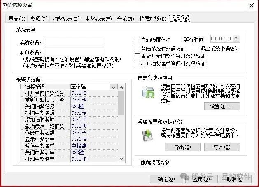Click the Ctrl+T shortcut cell
The height and width of the screenshot is (187, 259).
tap(94, 119)
